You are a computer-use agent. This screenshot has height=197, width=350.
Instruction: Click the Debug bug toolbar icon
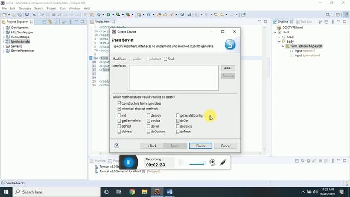coord(98,15)
